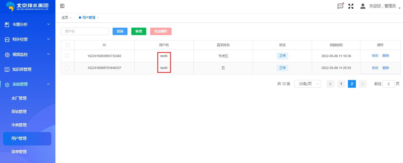Click the 视频监控 camera icon
Image resolution: width=403 pixels, height=163 pixels.
[7, 55]
